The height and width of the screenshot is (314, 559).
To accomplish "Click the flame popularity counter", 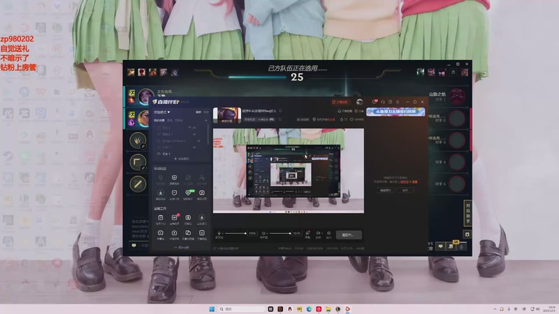I will click(x=344, y=119).
